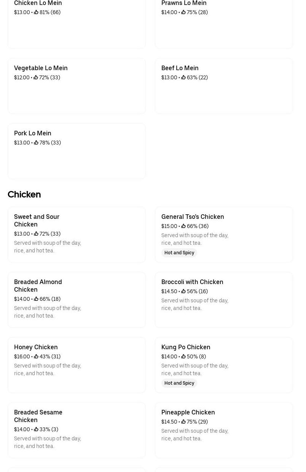Click the thumbs-up icon for Vegetable Lo Mein
The height and width of the screenshot is (472, 306).
(x=36, y=77)
